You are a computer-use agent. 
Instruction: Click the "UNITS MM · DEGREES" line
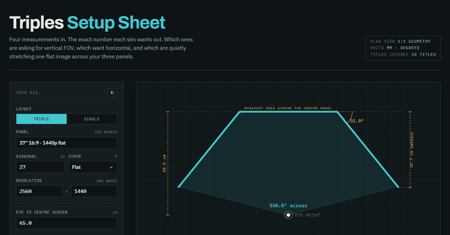(395, 48)
